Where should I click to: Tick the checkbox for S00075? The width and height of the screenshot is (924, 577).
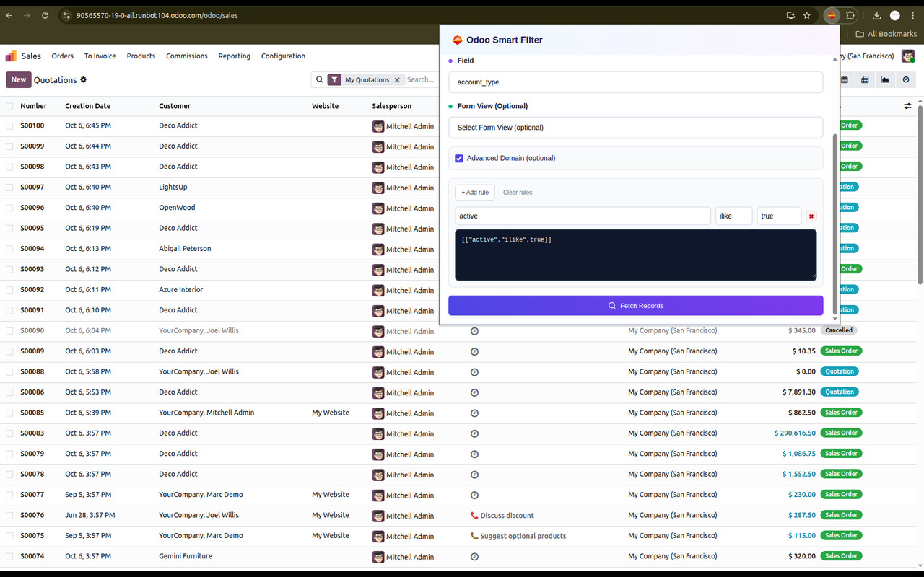[9, 536]
